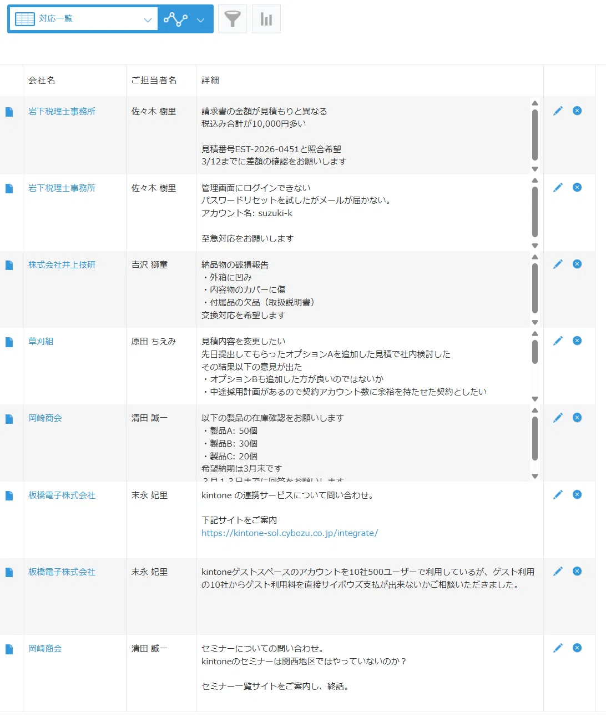The width and height of the screenshot is (606, 721).
Task: Edit the 管理画面にログインできない record
Action: 558,187
